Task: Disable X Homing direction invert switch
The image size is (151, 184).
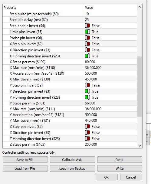Action: coord(87,56)
